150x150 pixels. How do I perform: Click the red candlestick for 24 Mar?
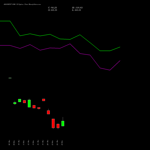58,126
